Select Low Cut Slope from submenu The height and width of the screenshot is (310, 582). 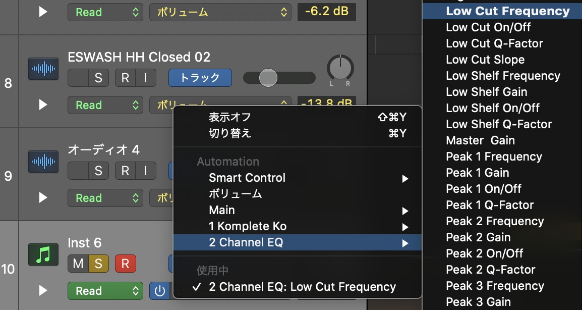pyautogui.click(x=485, y=60)
